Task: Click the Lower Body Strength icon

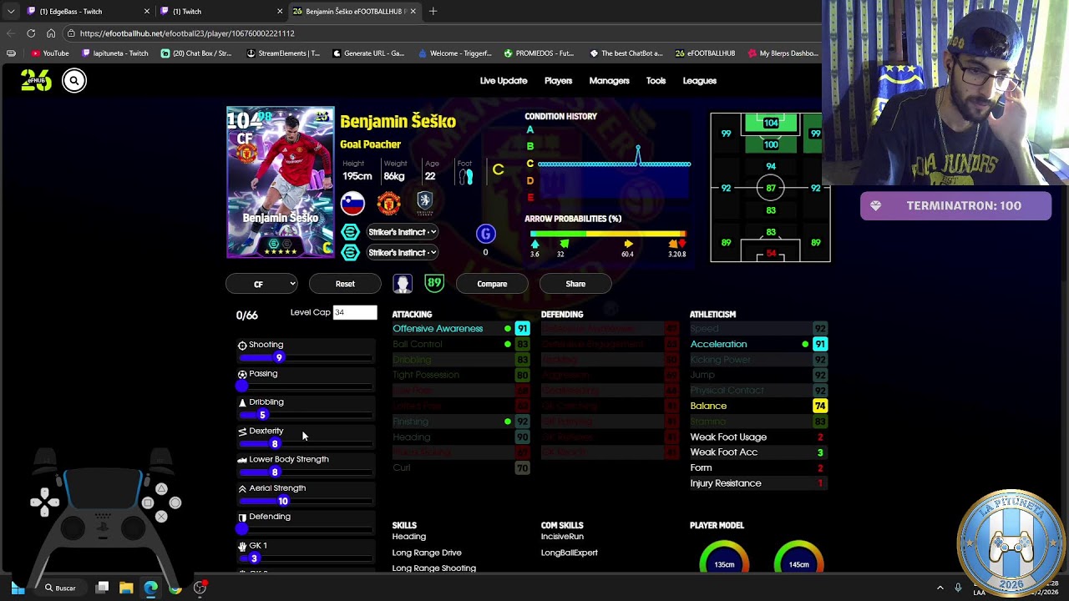Action: (242, 460)
